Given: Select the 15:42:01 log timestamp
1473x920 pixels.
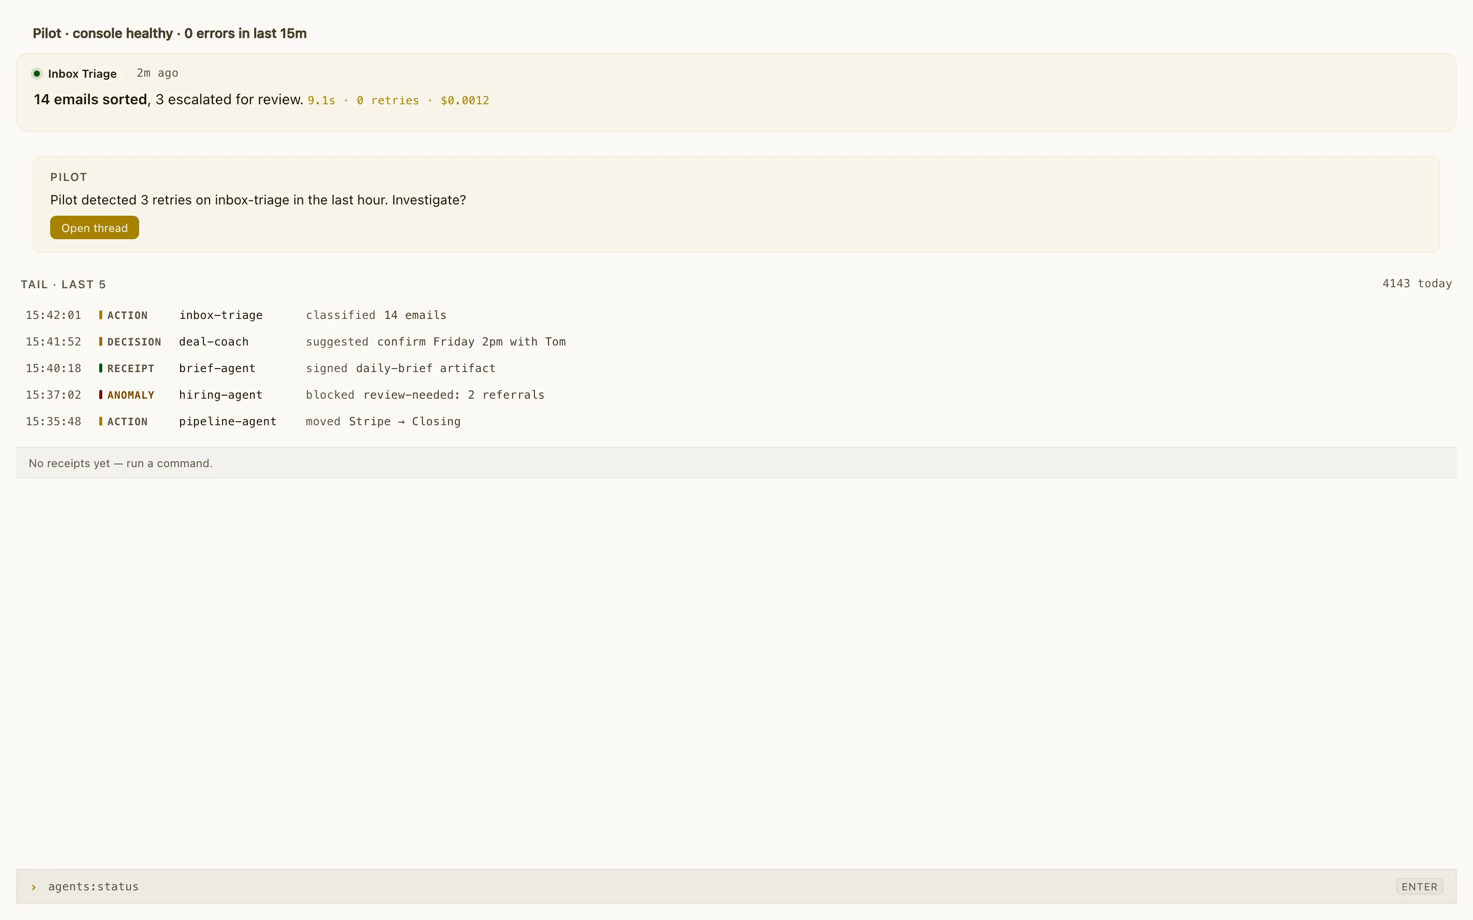Looking at the screenshot, I should 54,315.
